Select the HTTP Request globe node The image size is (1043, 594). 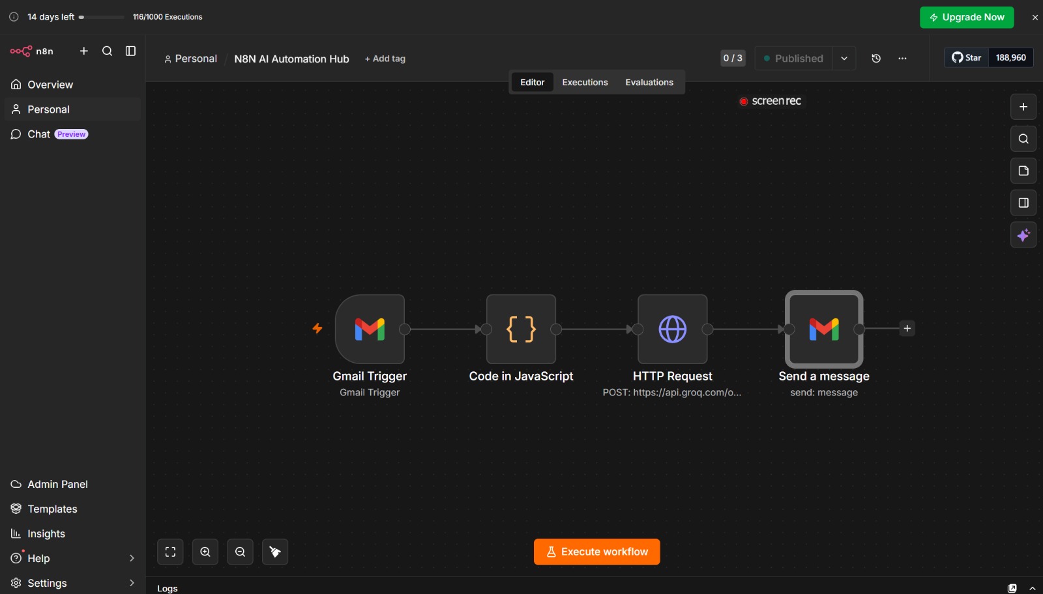[x=672, y=329]
